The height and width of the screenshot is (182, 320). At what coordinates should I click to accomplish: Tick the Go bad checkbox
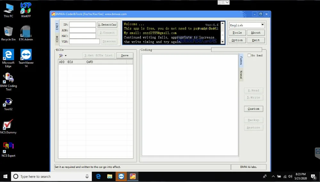pyautogui.click(x=249, y=55)
